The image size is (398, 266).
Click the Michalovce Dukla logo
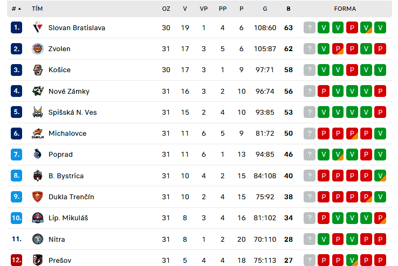(38, 133)
